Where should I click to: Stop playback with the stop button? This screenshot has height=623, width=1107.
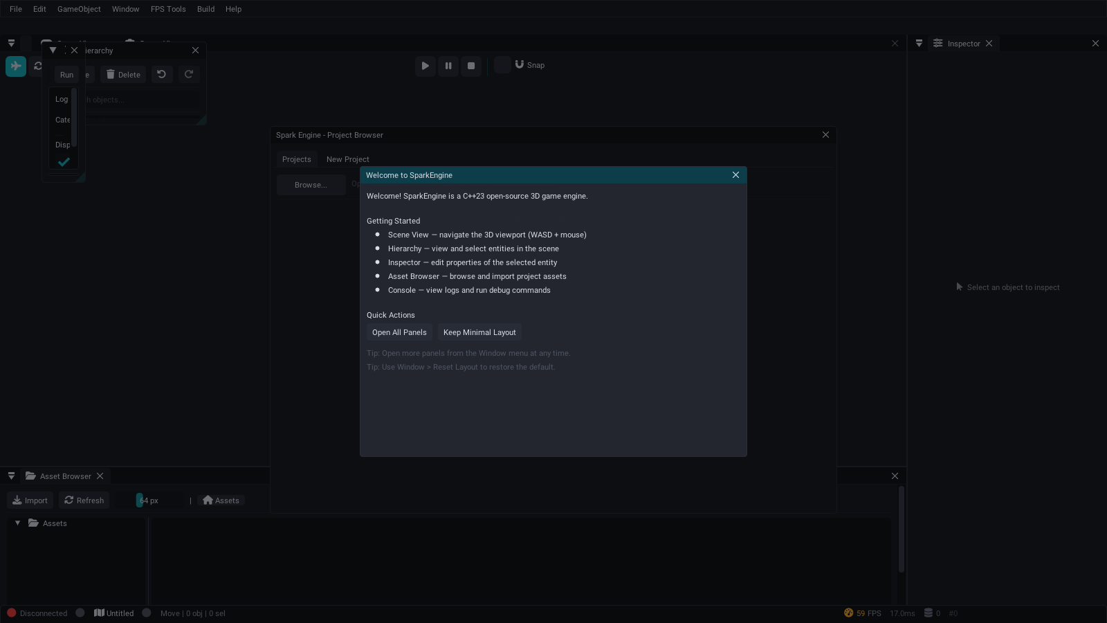click(x=471, y=66)
